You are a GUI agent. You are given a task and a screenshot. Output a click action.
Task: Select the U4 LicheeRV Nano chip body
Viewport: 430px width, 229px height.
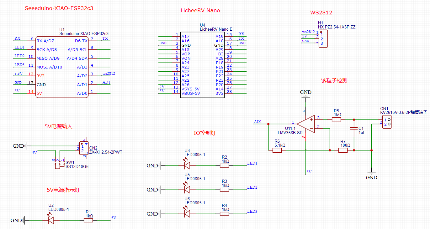[202, 64]
